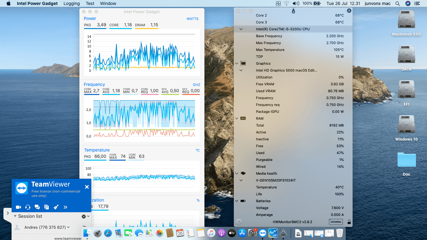Collapse the RAM section in HWMonitor
This screenshot has height=240, width=427.
(x=237, y=118)
